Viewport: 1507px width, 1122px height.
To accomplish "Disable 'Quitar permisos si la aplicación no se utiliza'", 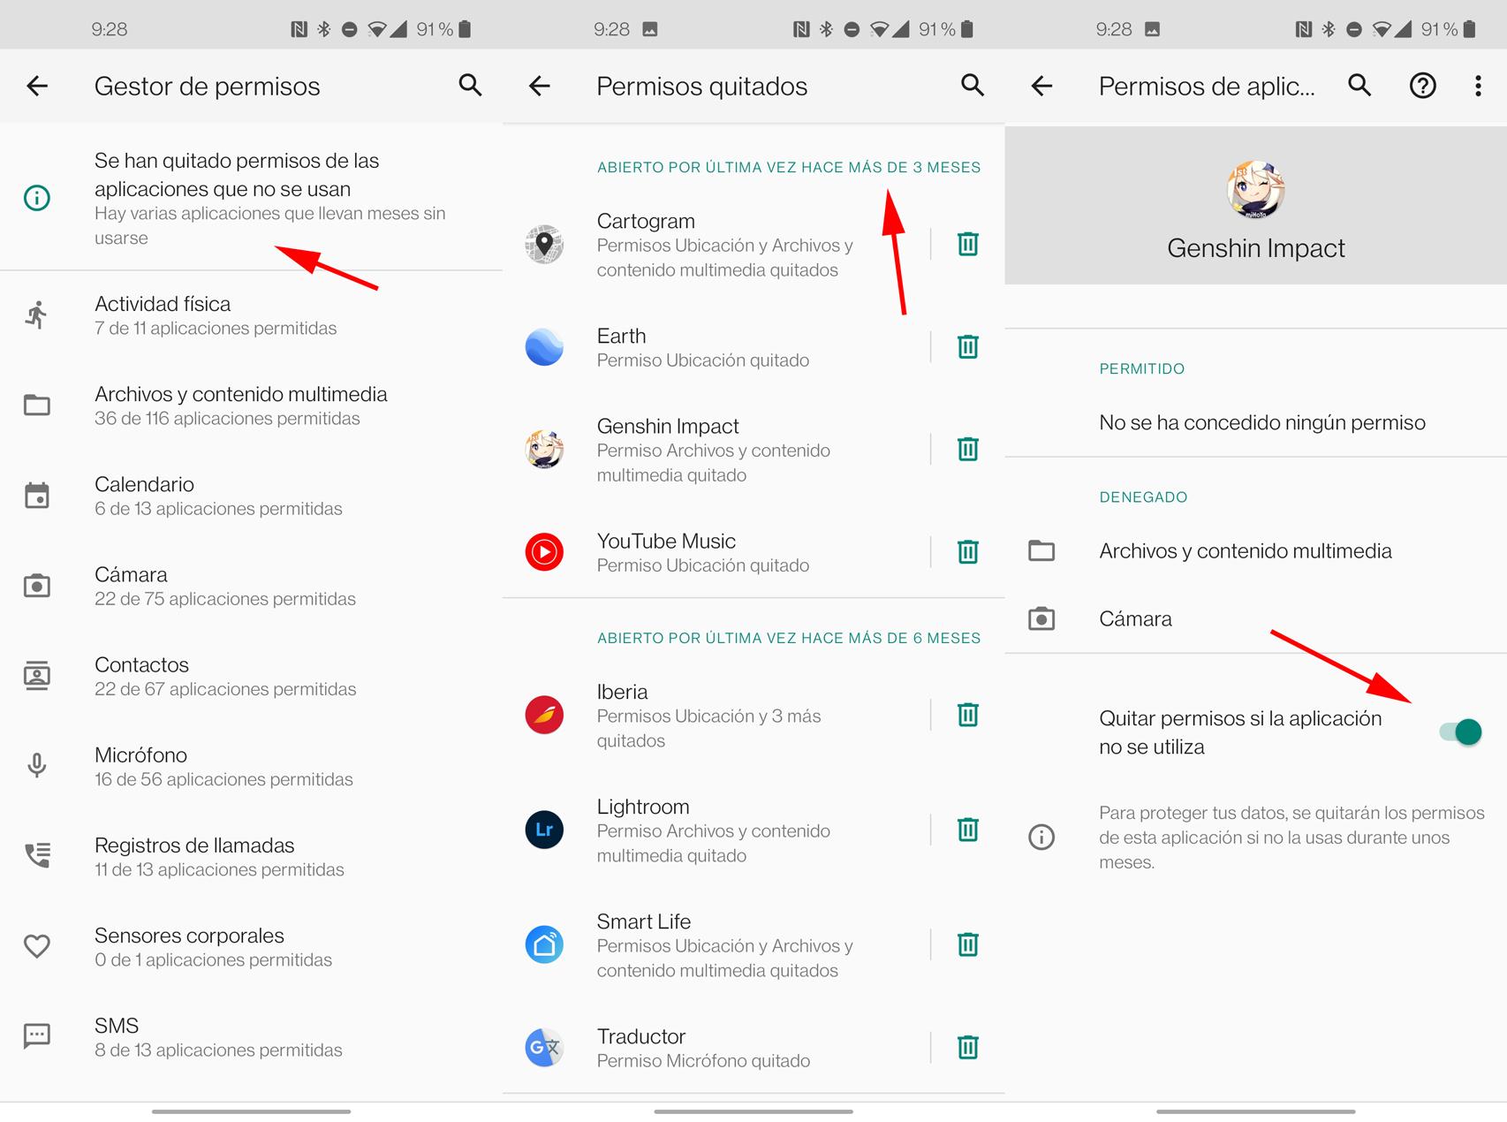I will coord(1458,732).
